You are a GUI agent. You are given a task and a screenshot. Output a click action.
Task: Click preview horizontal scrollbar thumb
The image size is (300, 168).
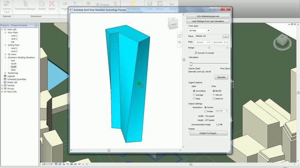click(109, 150)
